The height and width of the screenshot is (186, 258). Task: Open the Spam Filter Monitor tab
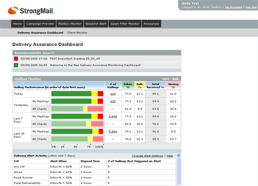pyautogui.click(x=125, y=24)
